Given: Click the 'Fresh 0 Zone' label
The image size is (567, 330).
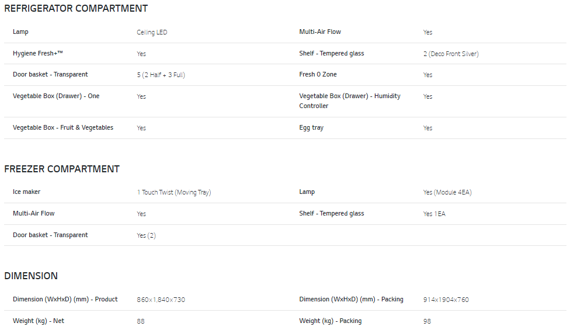Looking at the screenshot, I should (318, 74).
